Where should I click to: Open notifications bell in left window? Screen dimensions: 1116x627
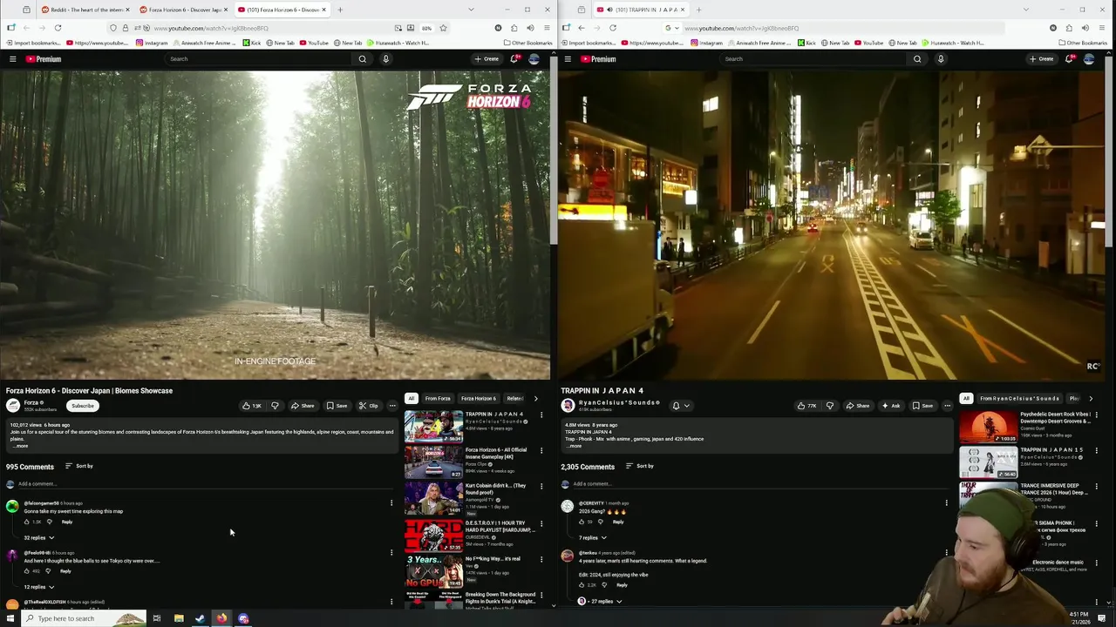click(514, 59)
